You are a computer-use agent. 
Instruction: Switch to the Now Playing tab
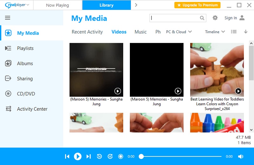click(x=57, y=5)
